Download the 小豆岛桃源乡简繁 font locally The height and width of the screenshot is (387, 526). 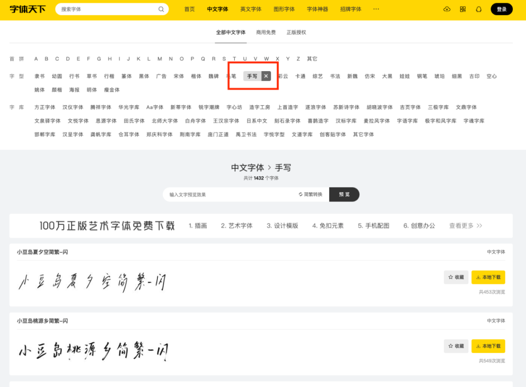(488, 346)
